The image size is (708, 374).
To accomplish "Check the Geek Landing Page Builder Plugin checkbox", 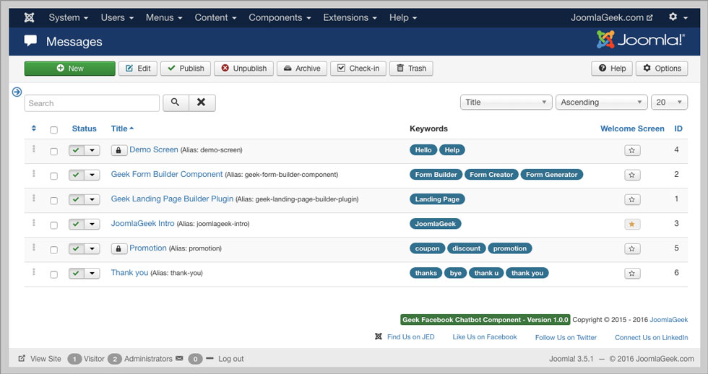I will point(53,201).
